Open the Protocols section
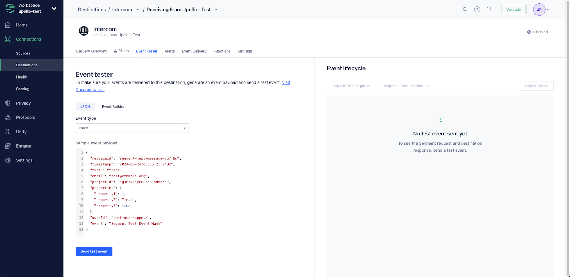Image resolution: width=570 pixels, height=277 pixels. pyautogui.click(x=25, y=117)
